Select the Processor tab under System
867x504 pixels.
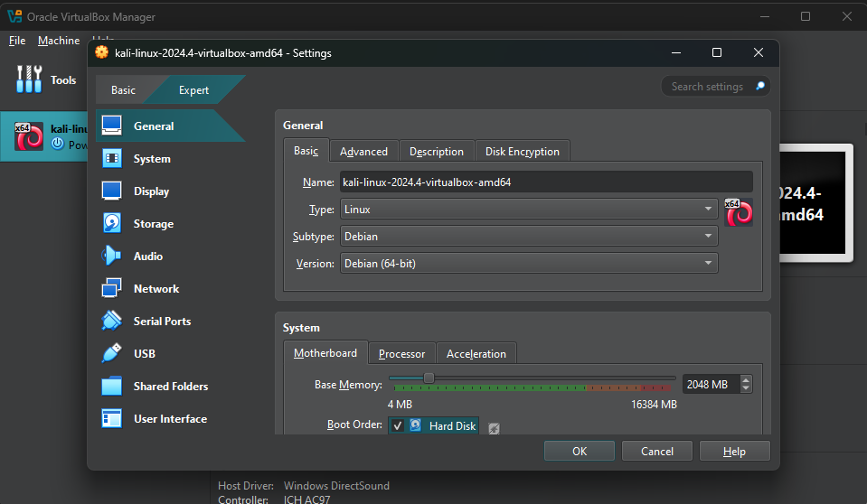tap(402, 354)
